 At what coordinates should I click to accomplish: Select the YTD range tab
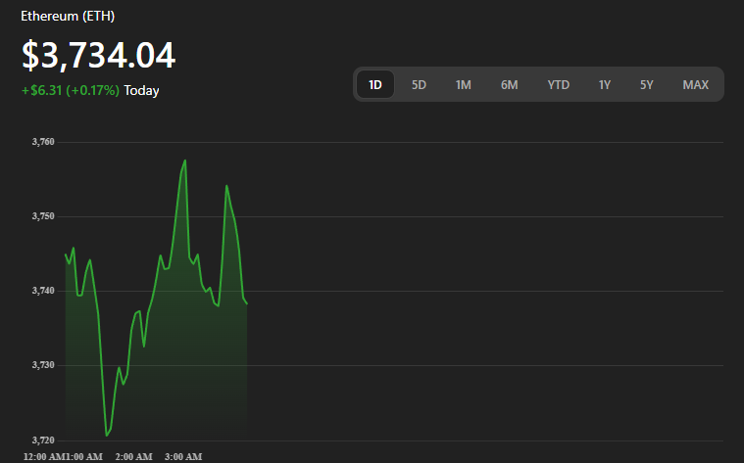pyautogui.click(x=558, y=85)
